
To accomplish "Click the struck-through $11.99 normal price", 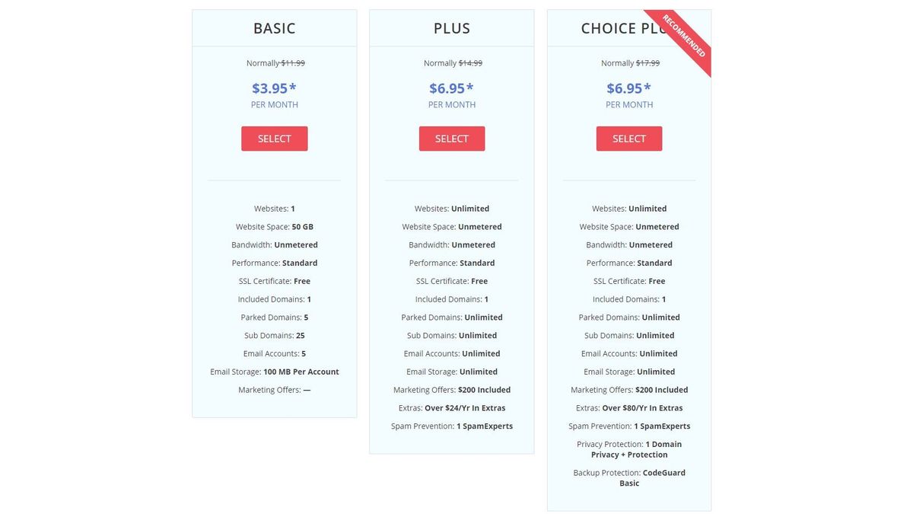I will (x=293, y=63).
